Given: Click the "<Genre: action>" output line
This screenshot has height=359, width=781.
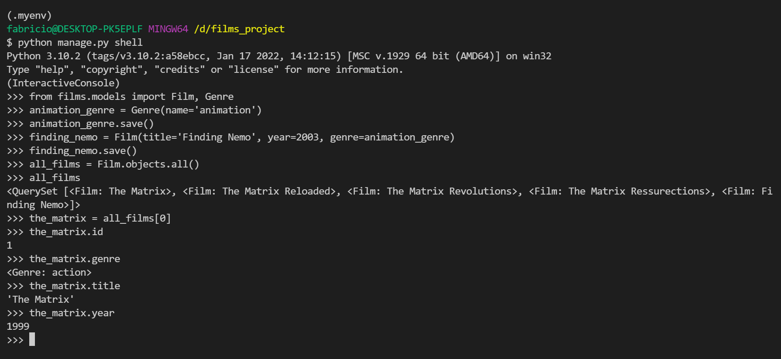Looking at the screenshot, I should (49, 272).
